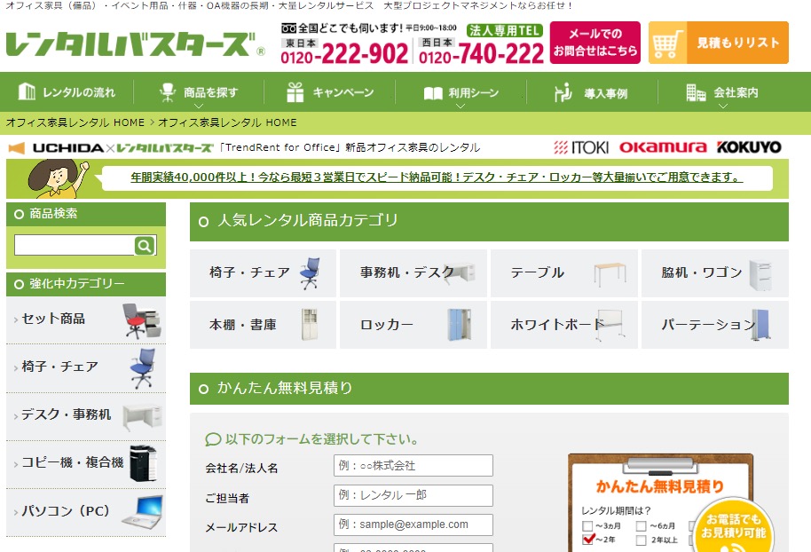Screen dimensions: 811x552
Task: Expand the chevron under 商品を探す
Action: click(199, 106)
